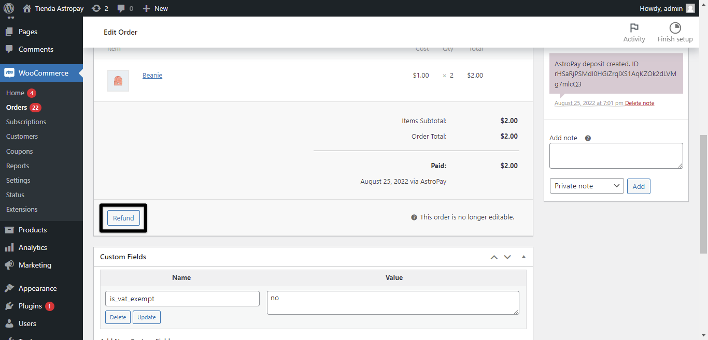Open WooCommerce Settings submenu item
The width and height of the screenshot is (708, 340).
(18, 181)
